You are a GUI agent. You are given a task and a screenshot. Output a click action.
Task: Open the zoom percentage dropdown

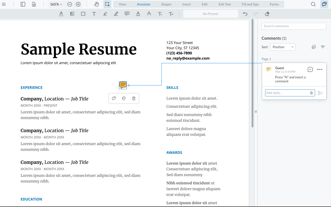tap(56, 4)
